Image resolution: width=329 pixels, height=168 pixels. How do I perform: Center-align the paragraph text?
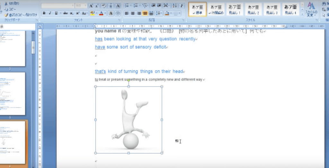132,13
